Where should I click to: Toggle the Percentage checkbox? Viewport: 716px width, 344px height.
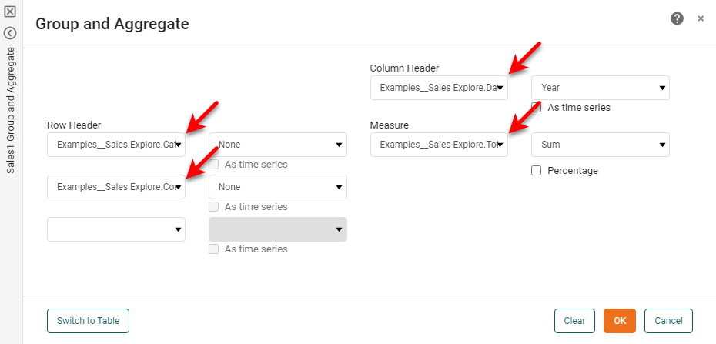tap(537, 170)
